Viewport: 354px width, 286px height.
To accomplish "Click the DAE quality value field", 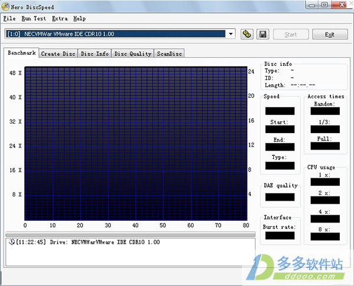I will coord(280,197).
